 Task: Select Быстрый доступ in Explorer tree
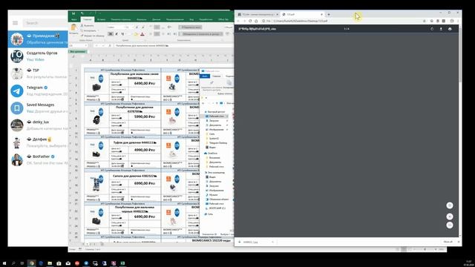coord(216,112)
